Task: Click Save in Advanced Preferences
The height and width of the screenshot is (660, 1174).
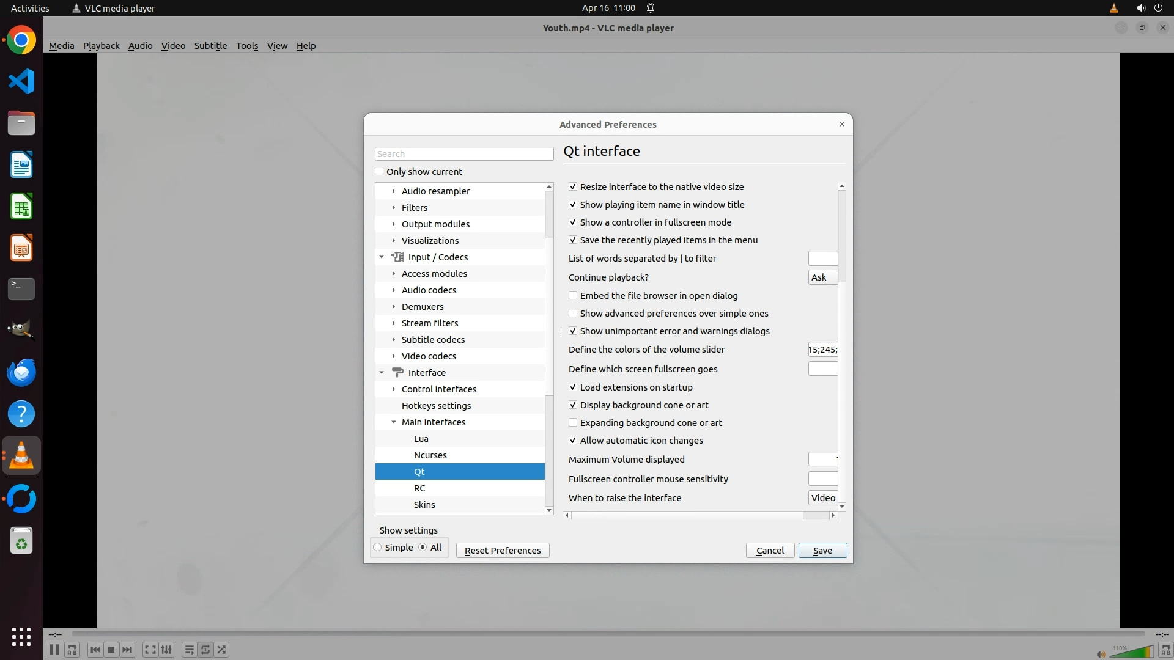Action: pos(822,551)
